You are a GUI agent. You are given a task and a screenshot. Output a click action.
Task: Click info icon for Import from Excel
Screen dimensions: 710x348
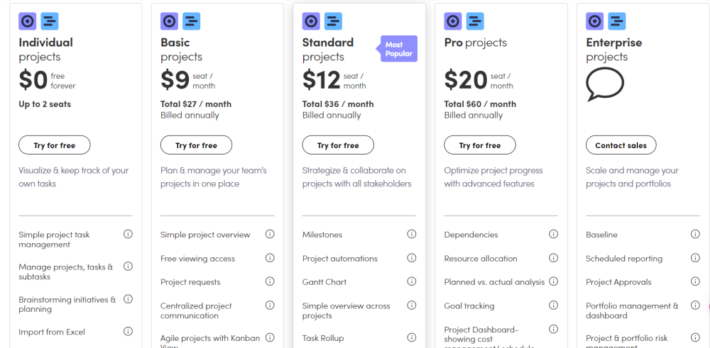128,331
